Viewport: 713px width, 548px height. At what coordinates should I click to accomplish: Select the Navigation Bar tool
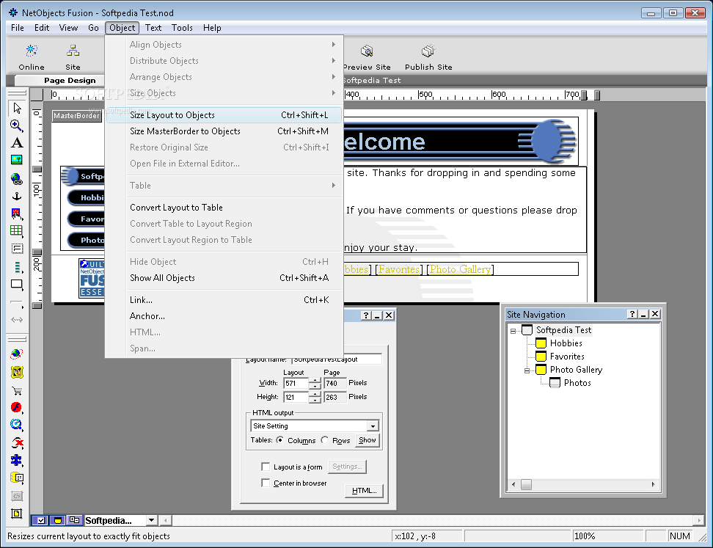pyautogui.click(x=17, y=267)
